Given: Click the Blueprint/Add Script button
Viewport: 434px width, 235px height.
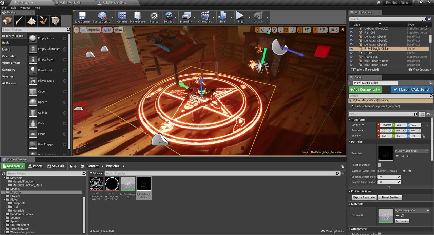Looking at the screenshot, I should [412, 90].
